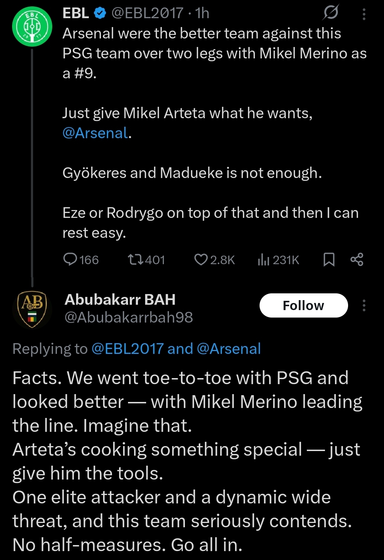Open EBL's green profile avatar

[x=32, y=26]
